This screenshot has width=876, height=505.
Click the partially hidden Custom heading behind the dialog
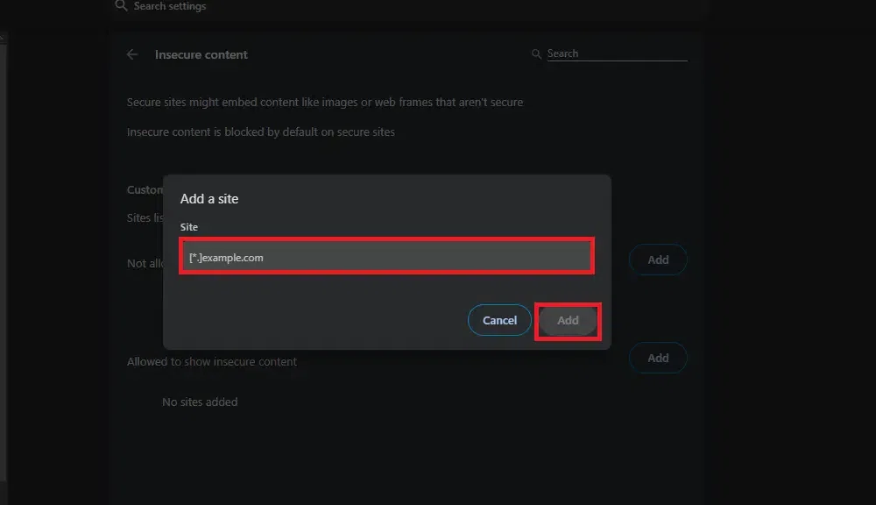(x=145, y=189)
